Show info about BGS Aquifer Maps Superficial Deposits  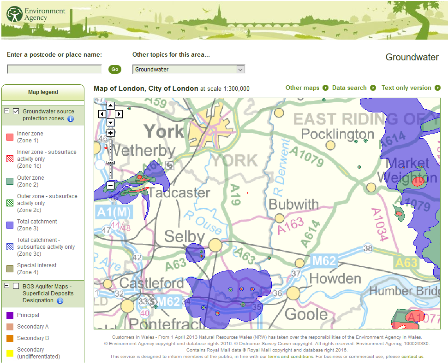(60, 301)
